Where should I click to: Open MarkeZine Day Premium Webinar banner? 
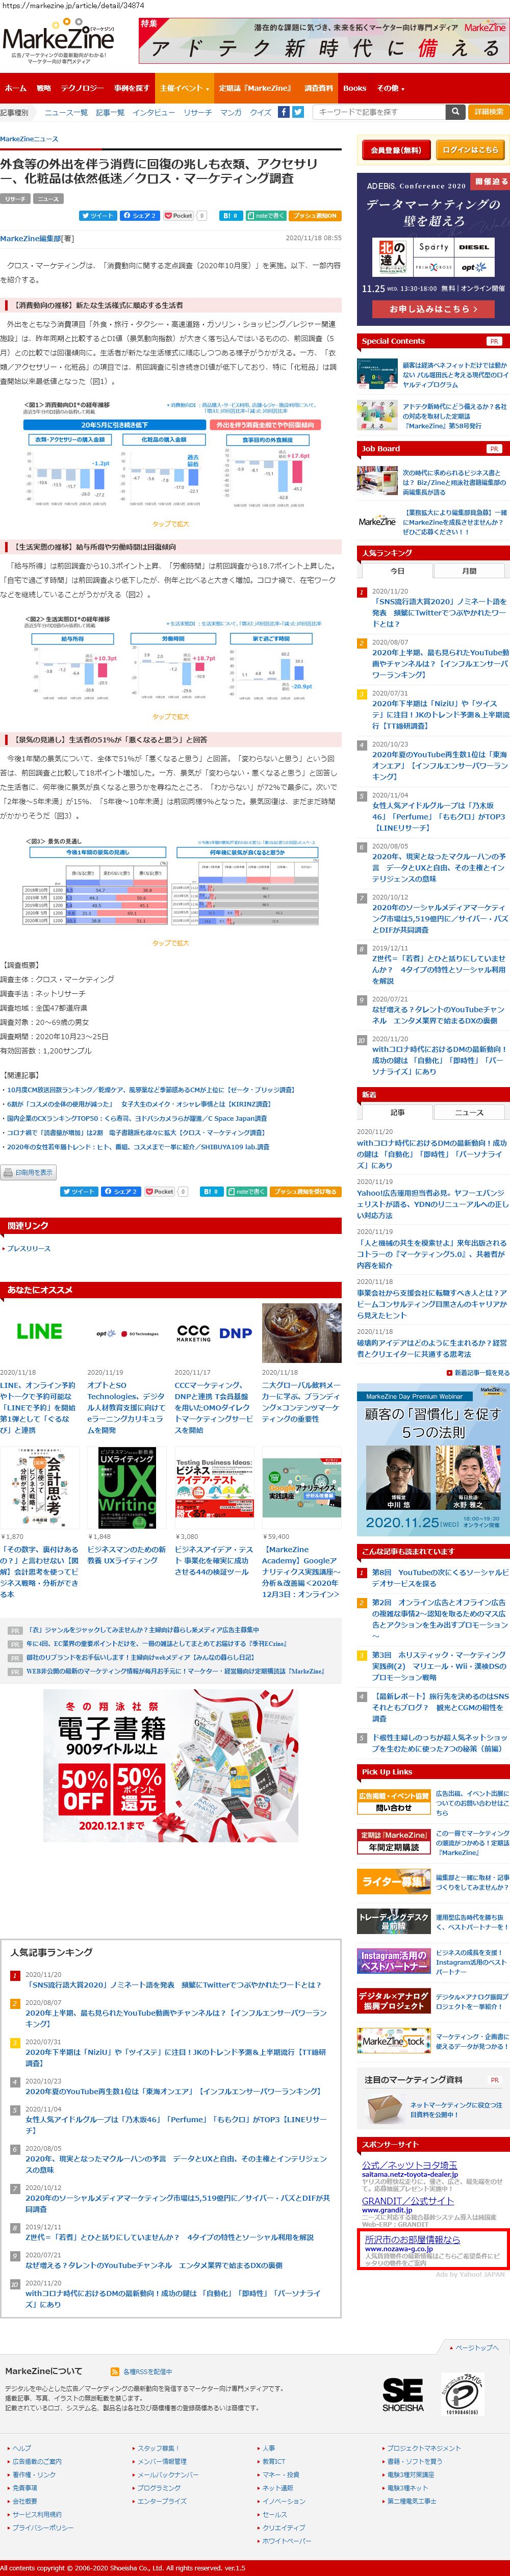click(433, 1459)
